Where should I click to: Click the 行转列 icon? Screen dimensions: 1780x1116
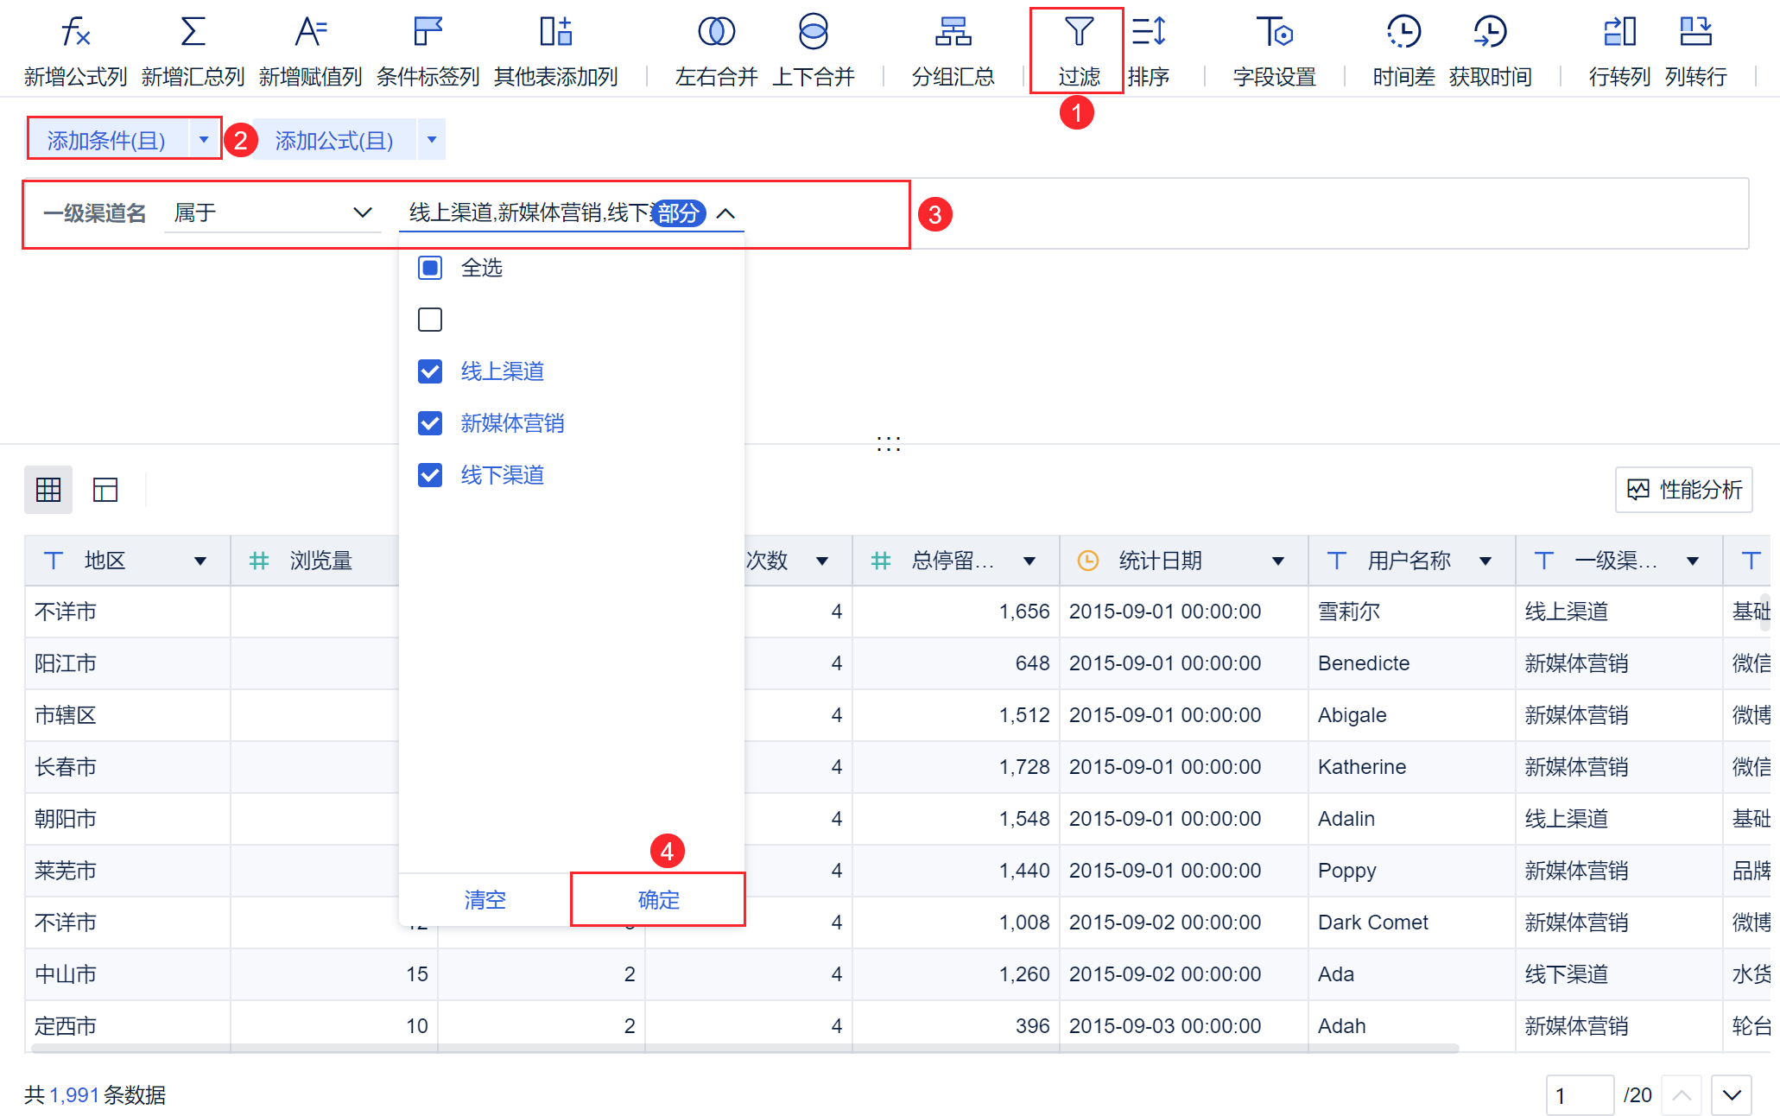1619,33
